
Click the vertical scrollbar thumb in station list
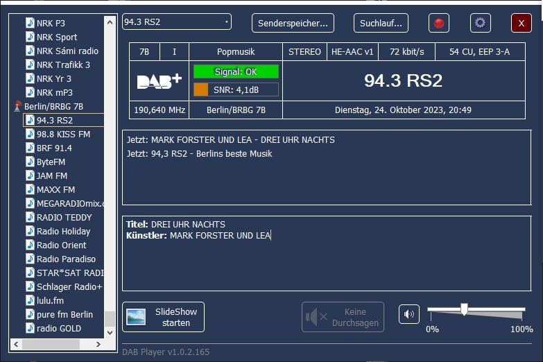110,319
